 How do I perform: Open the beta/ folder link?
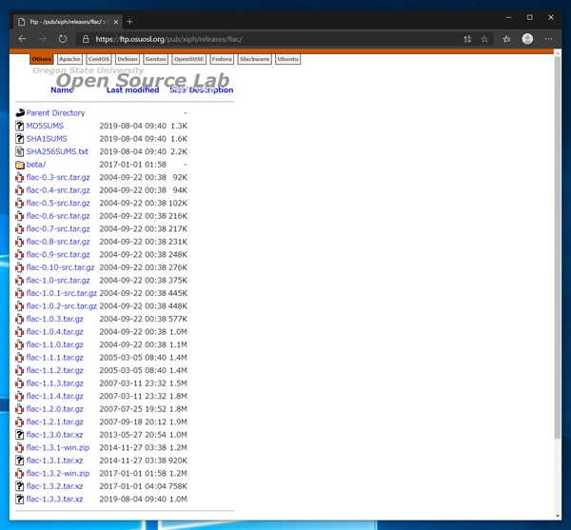tap(36, 165)
